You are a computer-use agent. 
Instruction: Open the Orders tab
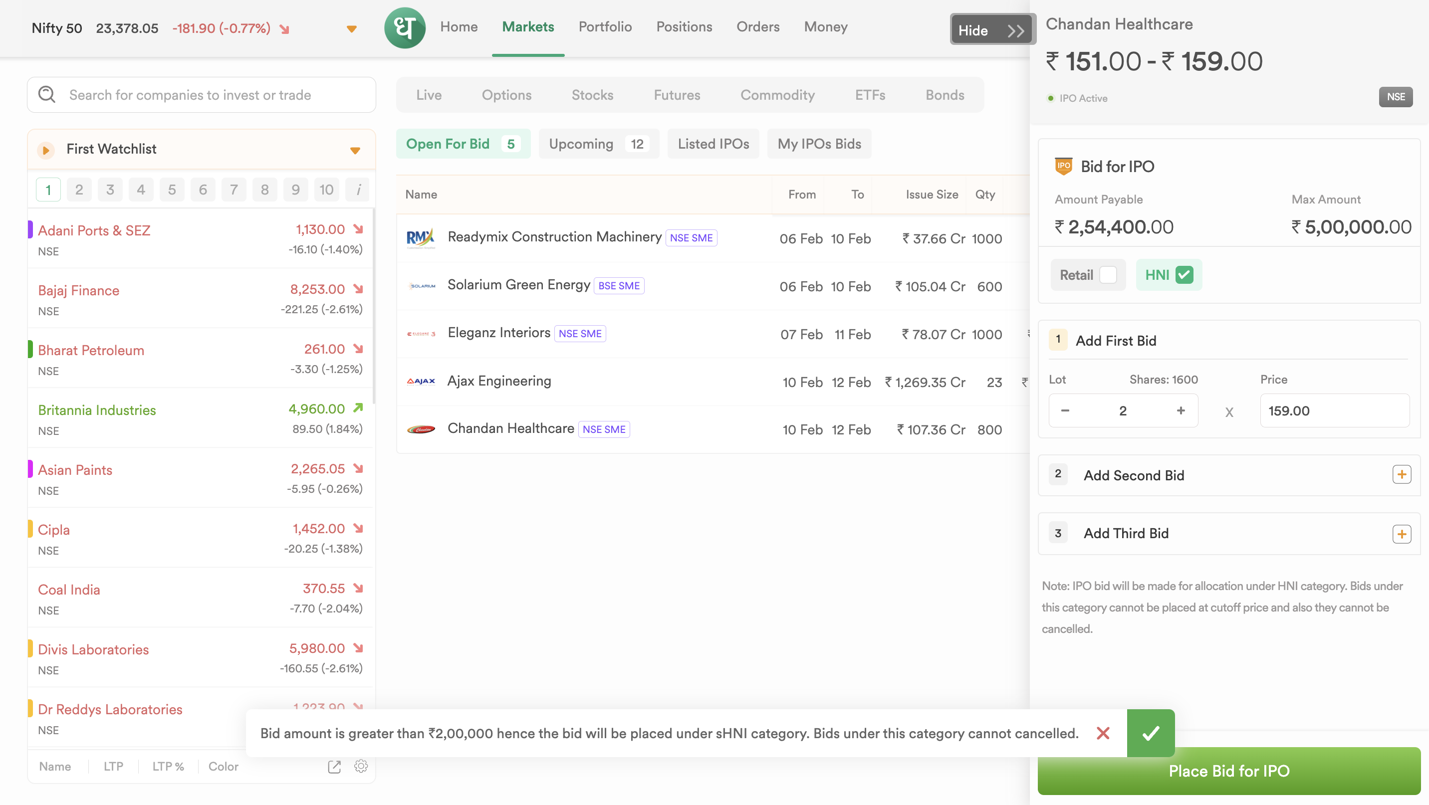coord(758,26)
